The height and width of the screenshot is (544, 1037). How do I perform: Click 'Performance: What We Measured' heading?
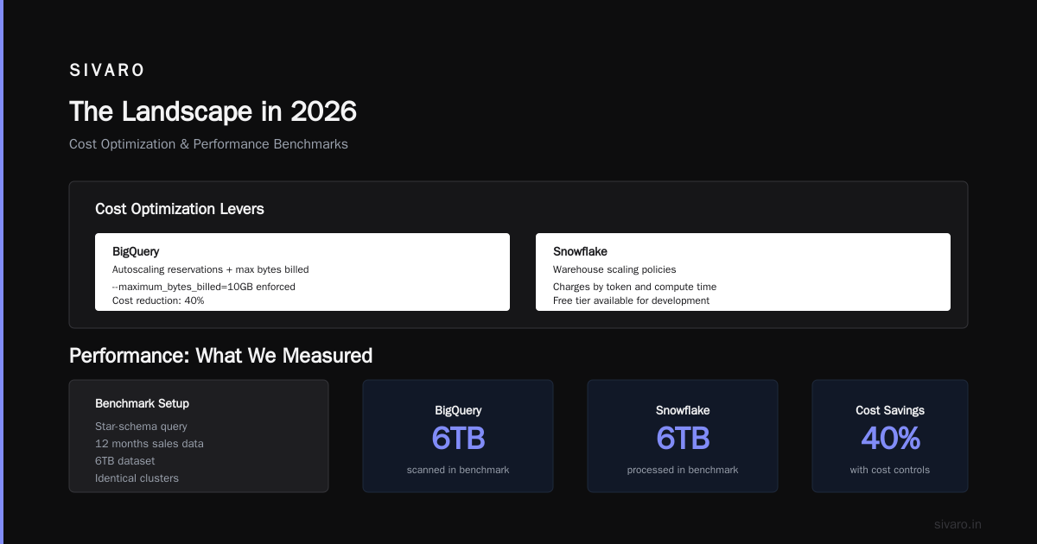[x=220, y=356]
